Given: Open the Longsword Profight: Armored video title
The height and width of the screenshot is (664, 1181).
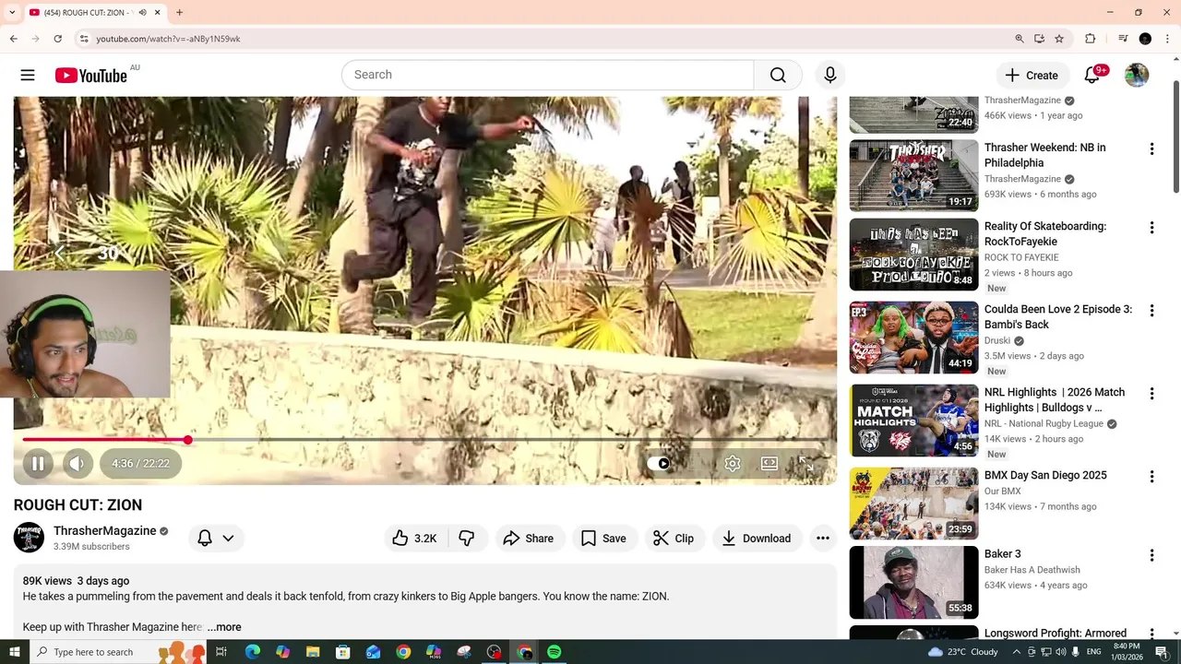Looking at the screenshot, I should click(x=1055, y=634).
